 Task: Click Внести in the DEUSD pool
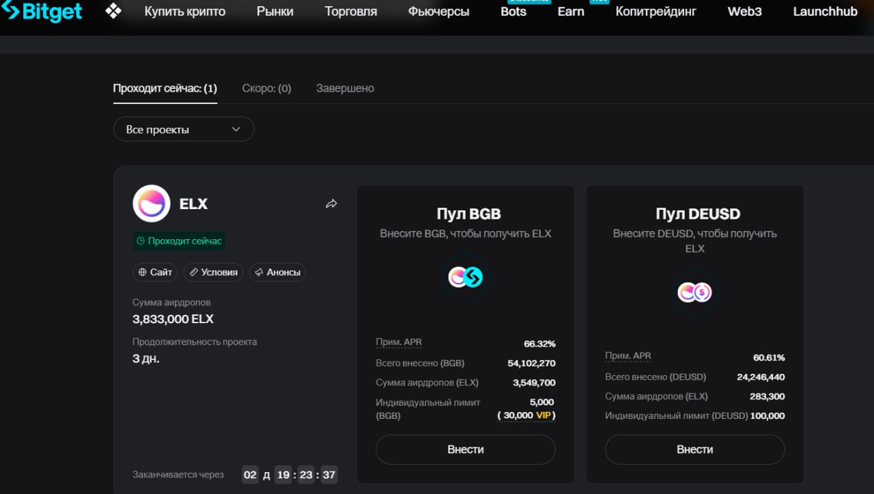[x=695, y=450]
